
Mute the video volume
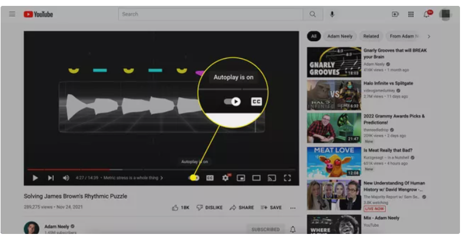[x=66, y=178]
